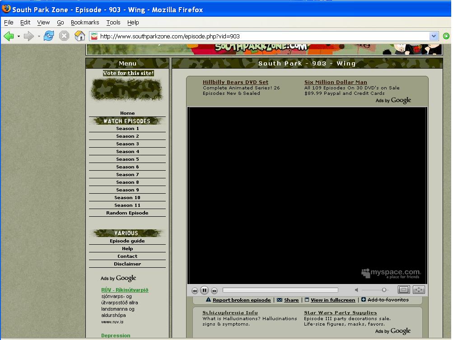Click the Share link below player
Viewport: 453px width, 340px height.
[291, 300]
